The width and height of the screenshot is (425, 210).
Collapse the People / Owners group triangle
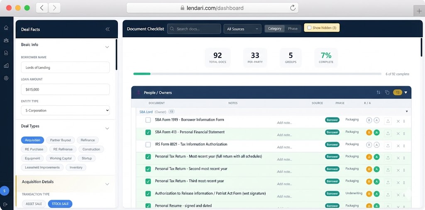pos(406,93)
